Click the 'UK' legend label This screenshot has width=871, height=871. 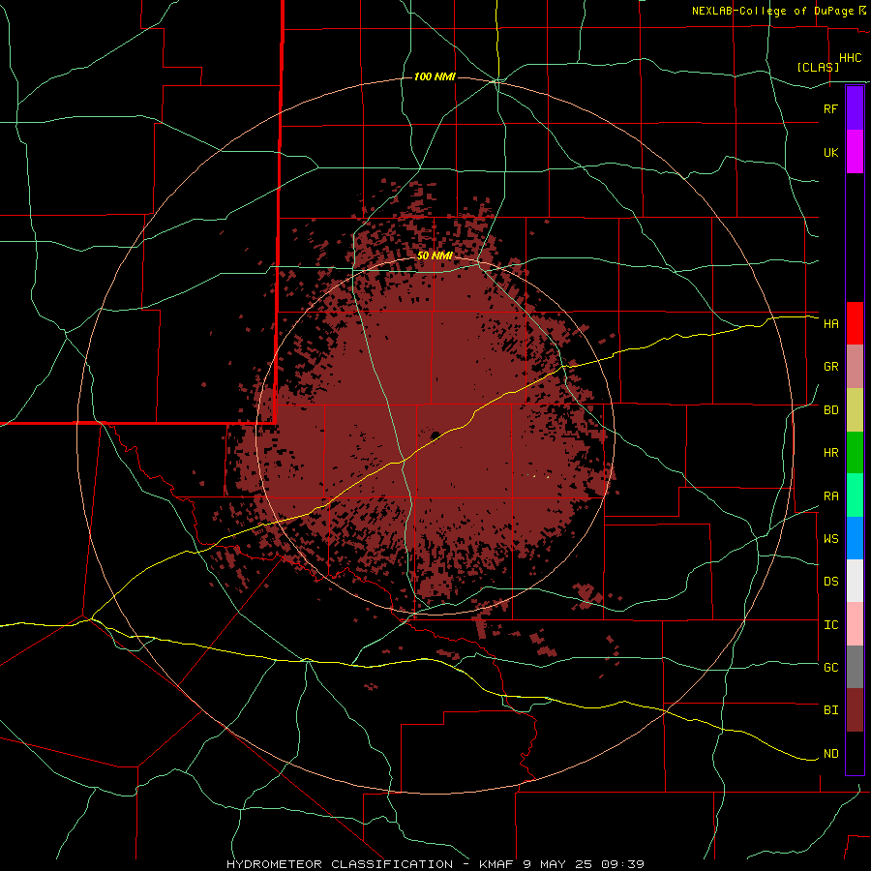click(830, 152)
